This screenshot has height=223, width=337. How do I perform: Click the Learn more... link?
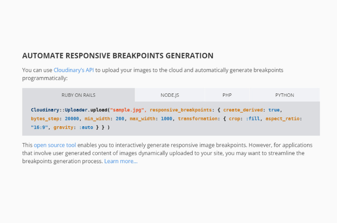tap(121, 161)
